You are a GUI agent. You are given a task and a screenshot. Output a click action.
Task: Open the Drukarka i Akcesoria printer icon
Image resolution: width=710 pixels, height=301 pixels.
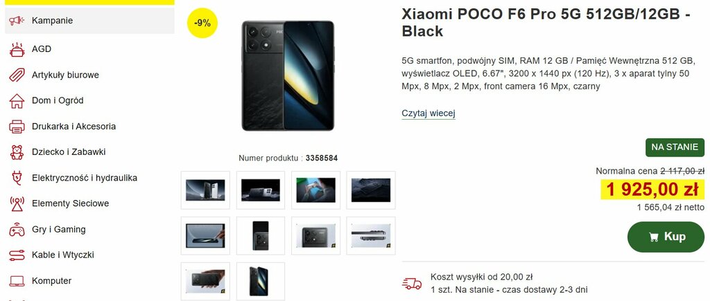point(17,127)
